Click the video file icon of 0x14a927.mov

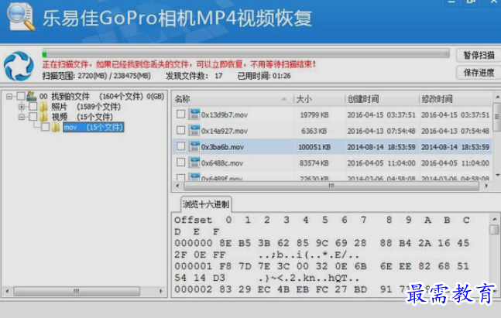click(x=194, y=130)
